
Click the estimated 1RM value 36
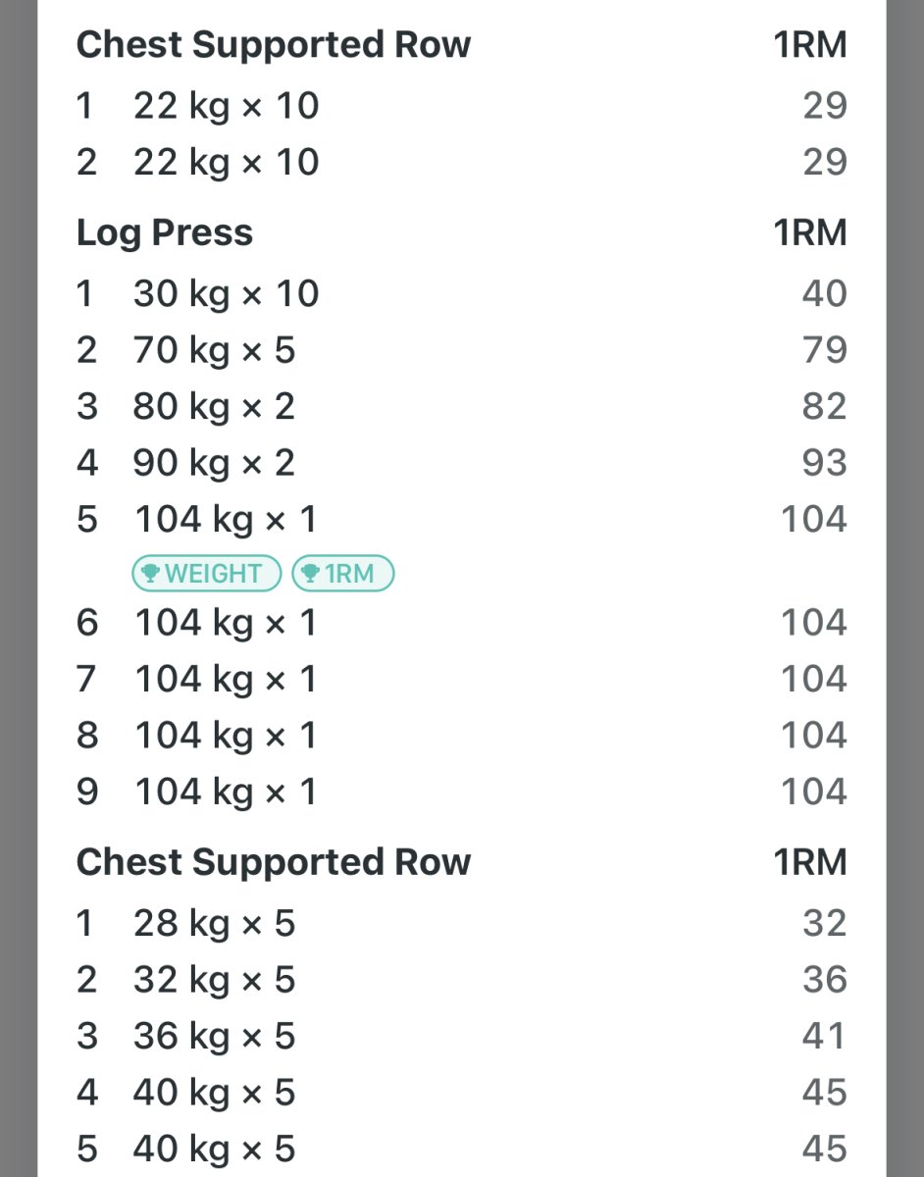tap(824, 980)
